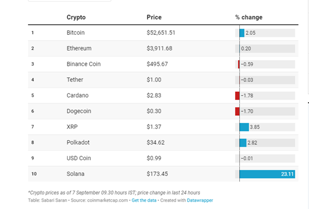Click Bitcoin's blue 2.05 change bar
Viewport: 309px width, 209px height.
pyautogui.click(x=242, y=33)
